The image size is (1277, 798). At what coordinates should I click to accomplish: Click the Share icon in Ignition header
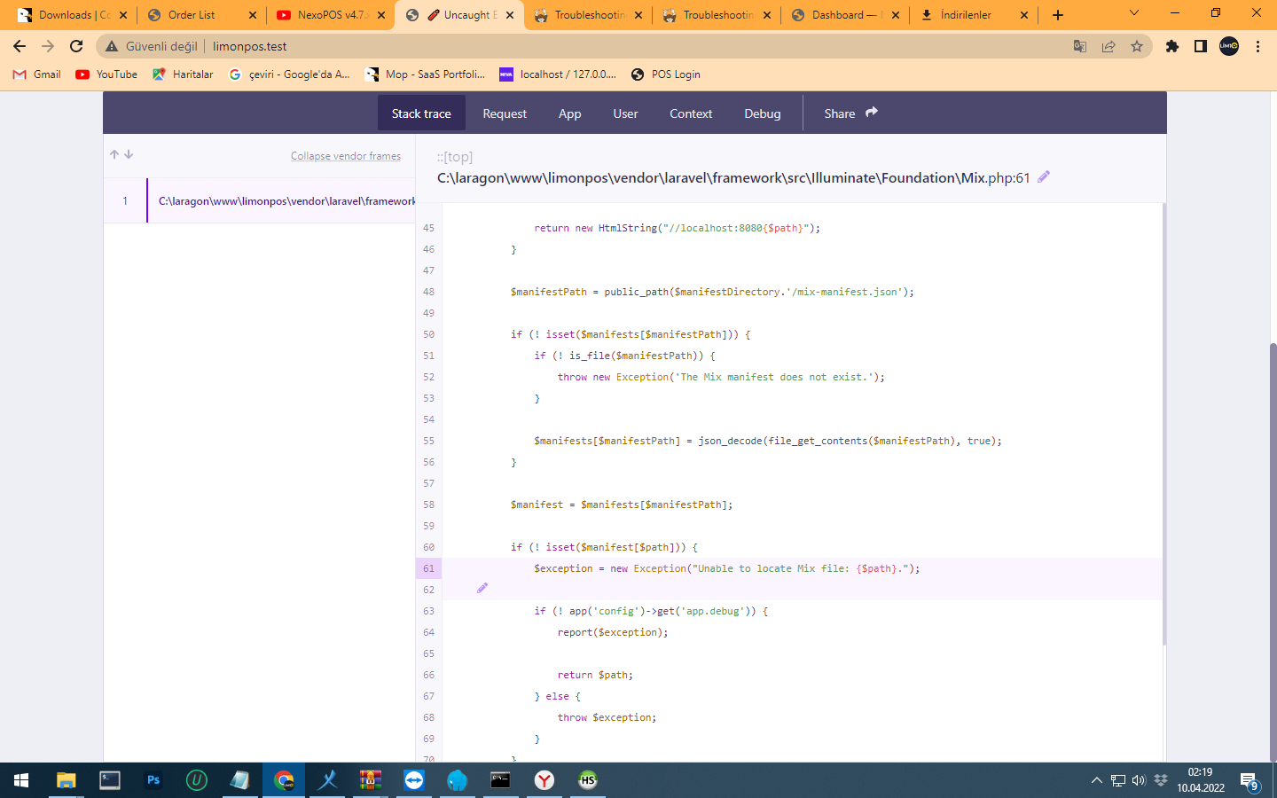point(872,113)
